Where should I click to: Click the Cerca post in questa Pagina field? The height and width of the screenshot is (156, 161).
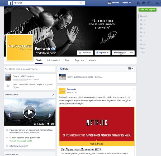tap(30, 69)
